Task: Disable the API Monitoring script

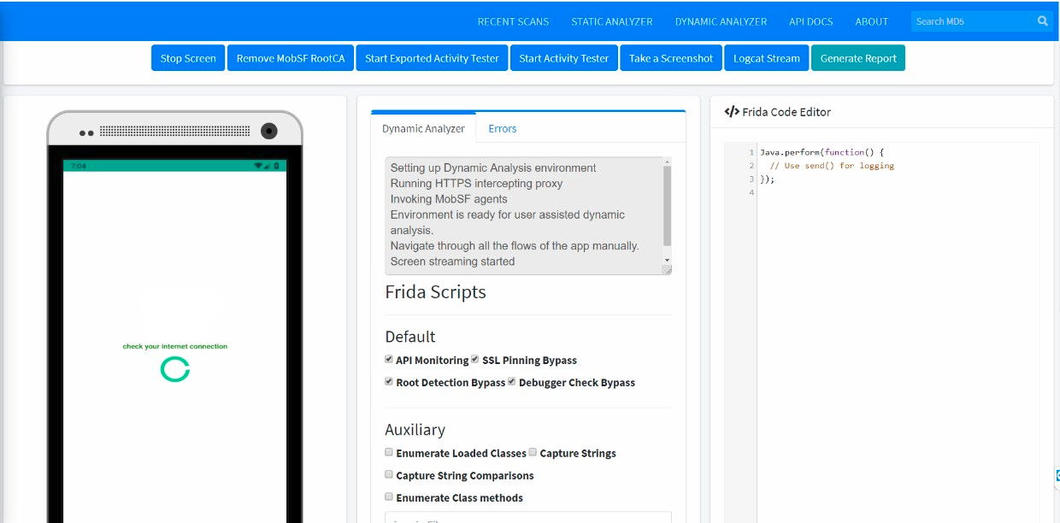Action: (388, 359)
